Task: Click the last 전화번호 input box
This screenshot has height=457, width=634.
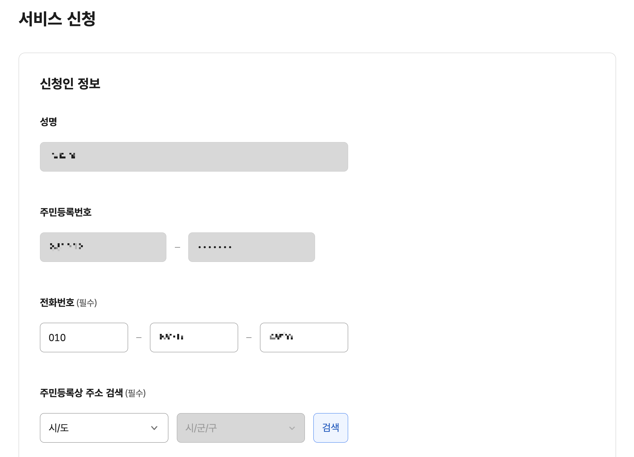Action: [304, 338]
